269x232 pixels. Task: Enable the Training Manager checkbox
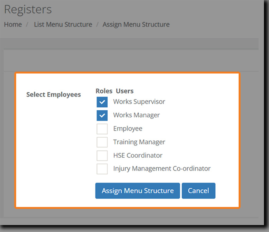click(x=102, y=142)
